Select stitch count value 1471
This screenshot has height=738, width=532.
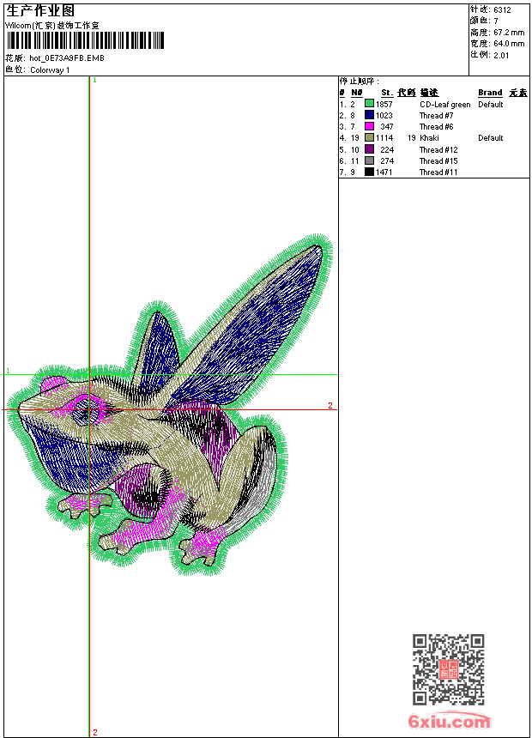coord(384,172)
